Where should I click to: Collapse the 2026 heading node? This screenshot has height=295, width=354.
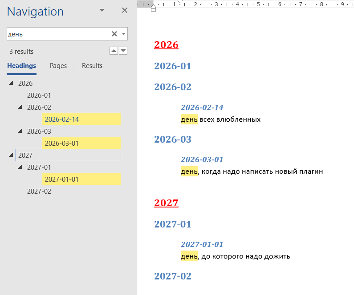[11, 84]
